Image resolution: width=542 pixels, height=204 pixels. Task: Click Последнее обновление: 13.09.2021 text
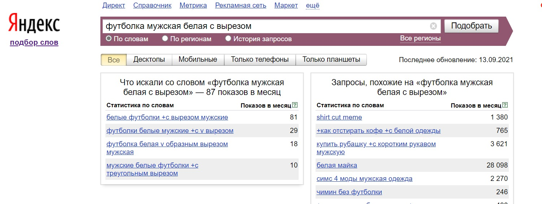tap(456, 60)
